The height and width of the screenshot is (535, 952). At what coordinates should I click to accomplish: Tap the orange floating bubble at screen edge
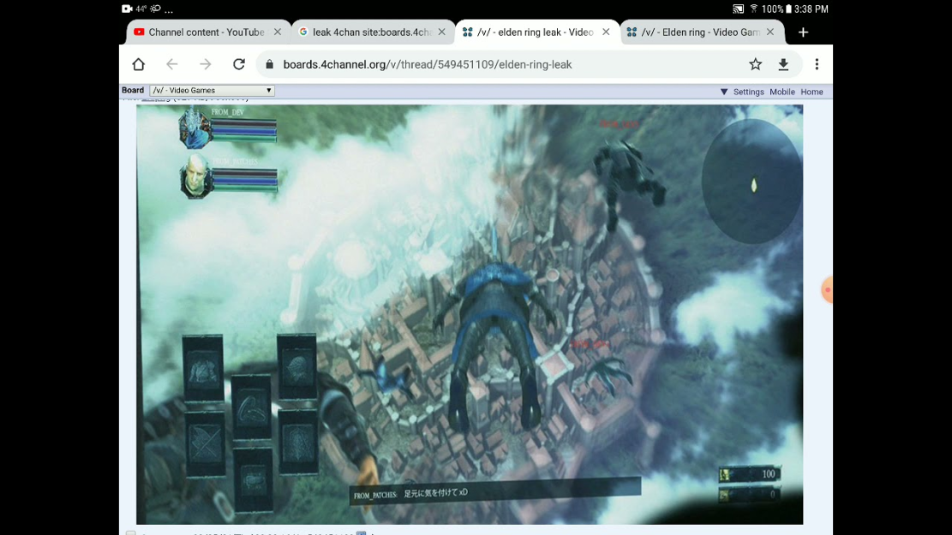point(827,290)
